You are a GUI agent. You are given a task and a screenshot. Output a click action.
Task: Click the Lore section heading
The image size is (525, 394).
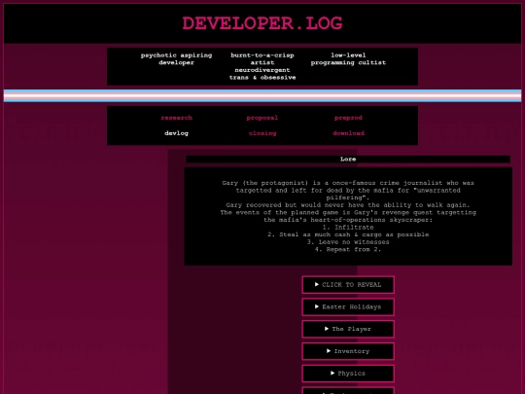point(348,160)
